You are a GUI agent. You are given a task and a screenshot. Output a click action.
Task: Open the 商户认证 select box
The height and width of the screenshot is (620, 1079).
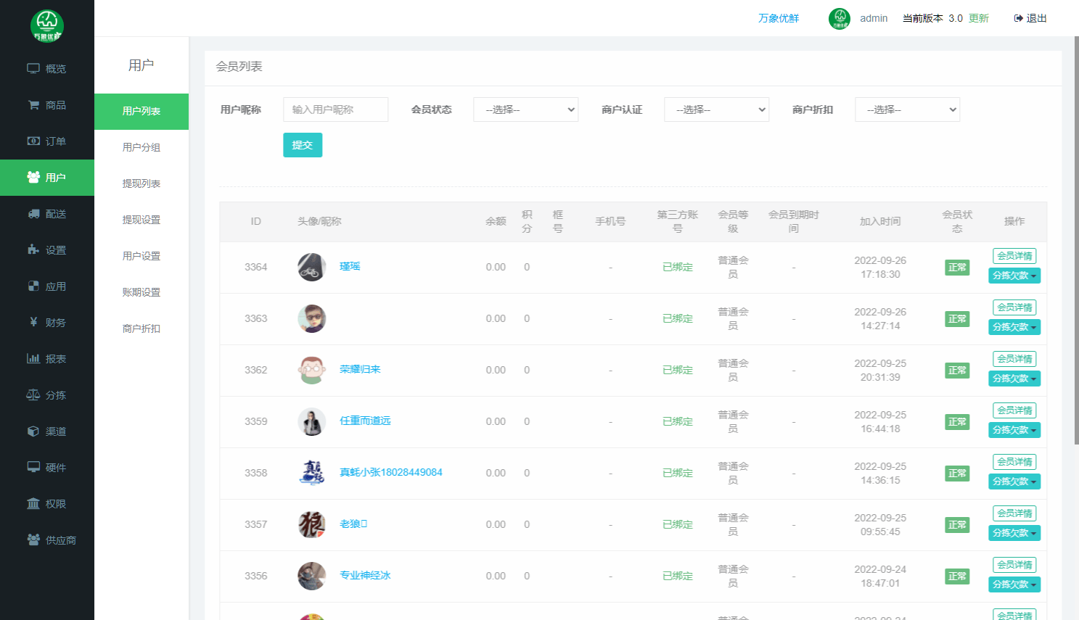pos(716,109)
